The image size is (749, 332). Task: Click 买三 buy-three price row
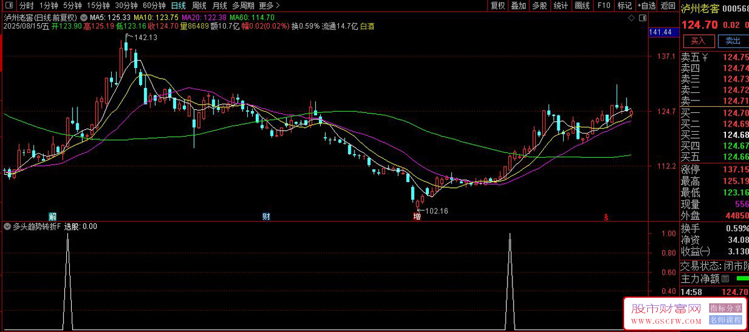[x=715, y=134]
